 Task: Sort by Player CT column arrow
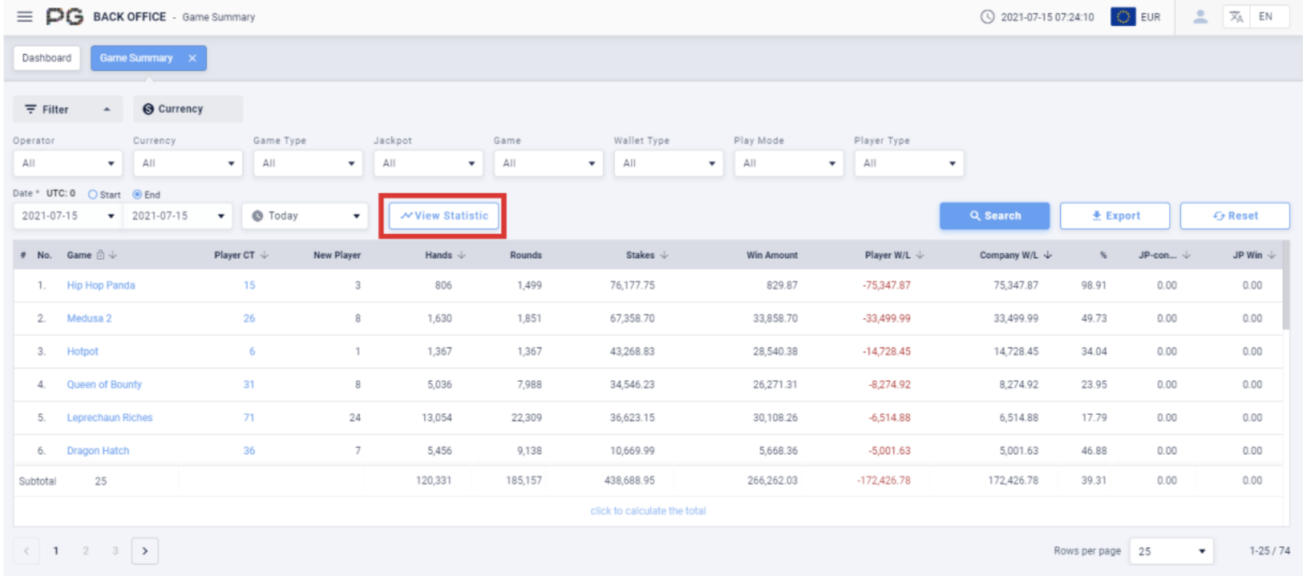click(265, 255)
